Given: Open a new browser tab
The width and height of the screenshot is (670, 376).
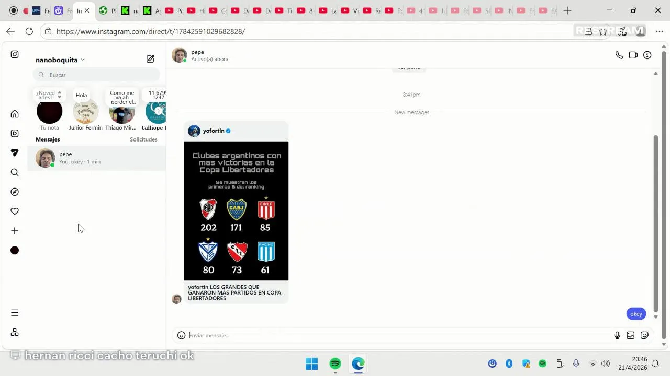Looking at the screenshot, I should (x=567, y=10).
